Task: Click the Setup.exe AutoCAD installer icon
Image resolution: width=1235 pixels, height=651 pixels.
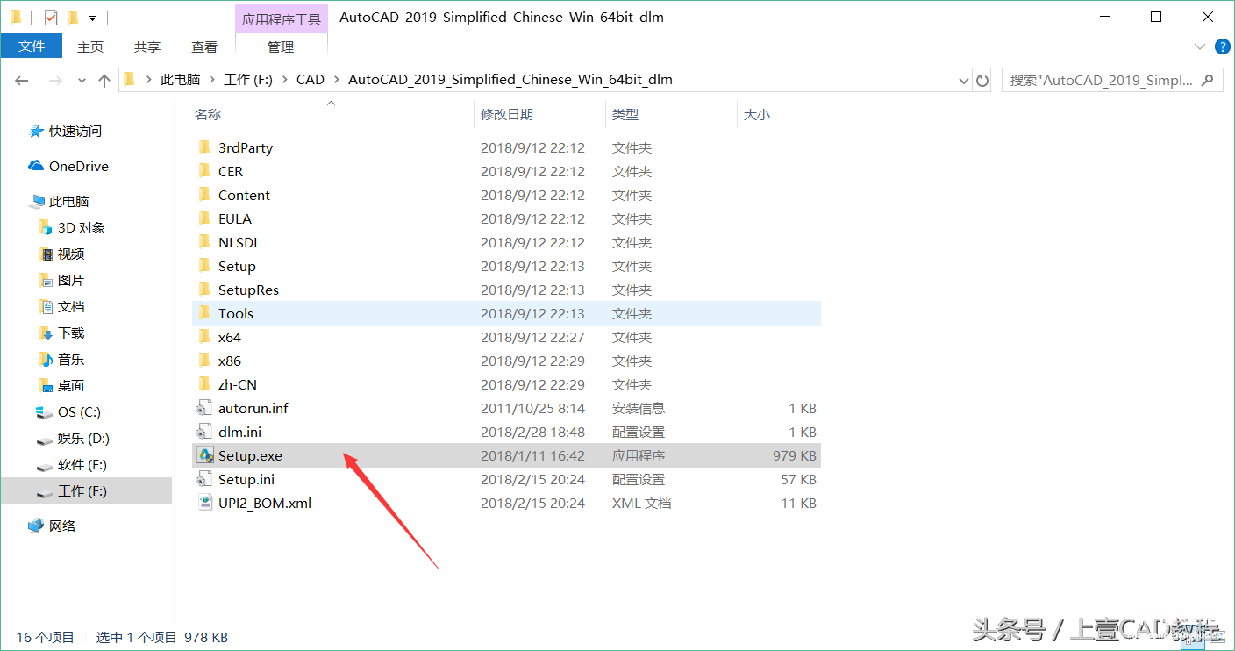Action: pyautogui.click(x=204, y=455)
